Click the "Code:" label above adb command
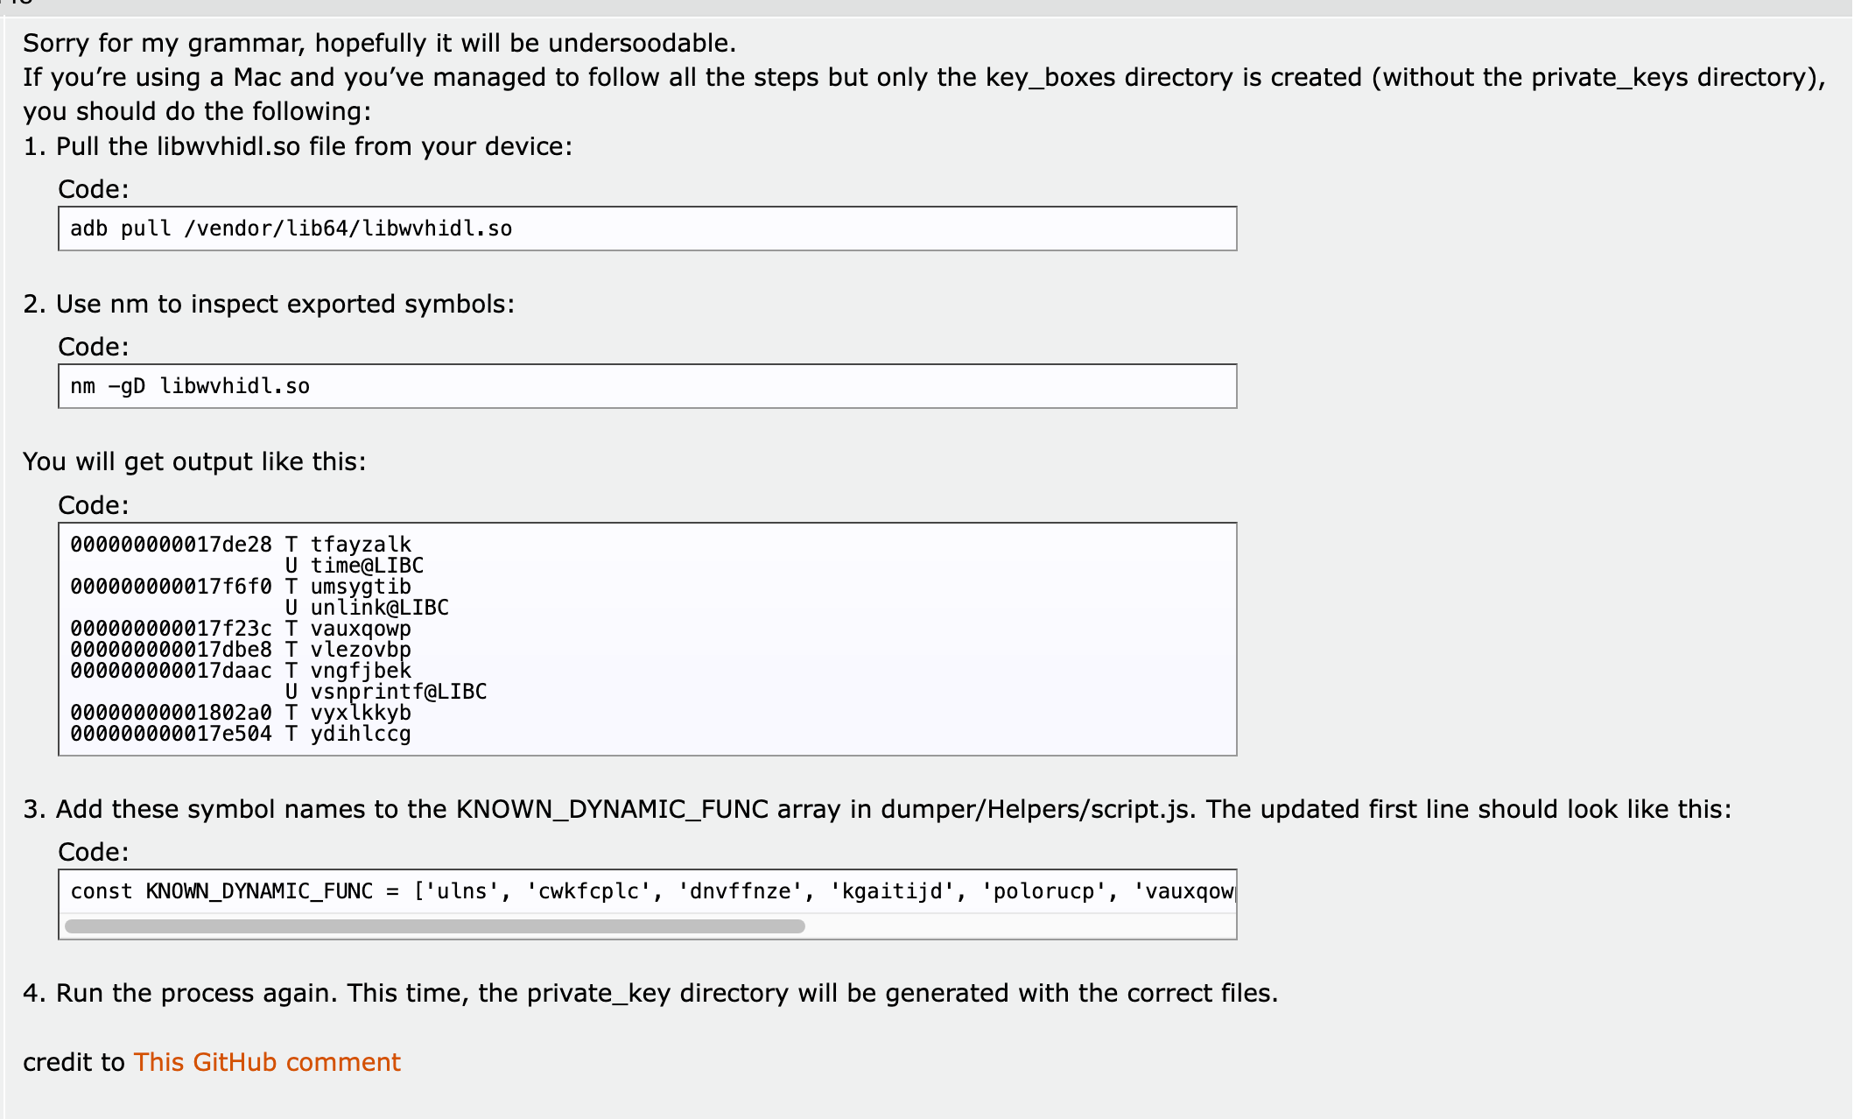 (x=94, y=189)
